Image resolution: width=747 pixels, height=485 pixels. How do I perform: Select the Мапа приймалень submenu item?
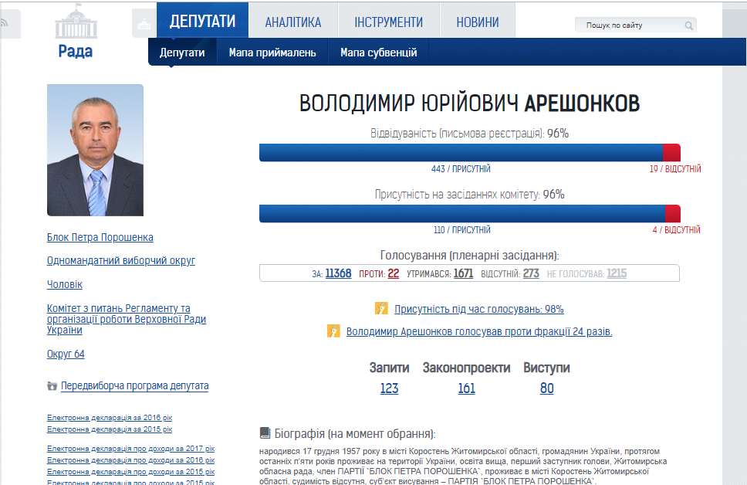(x=272, y=53)
